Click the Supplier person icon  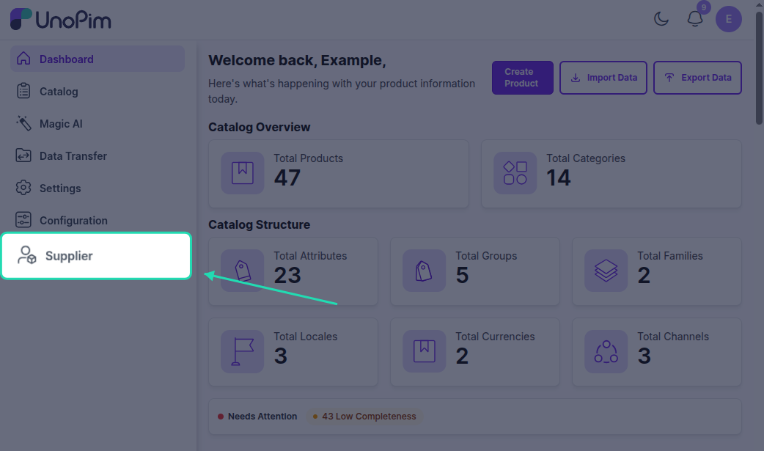pos(27,255)
